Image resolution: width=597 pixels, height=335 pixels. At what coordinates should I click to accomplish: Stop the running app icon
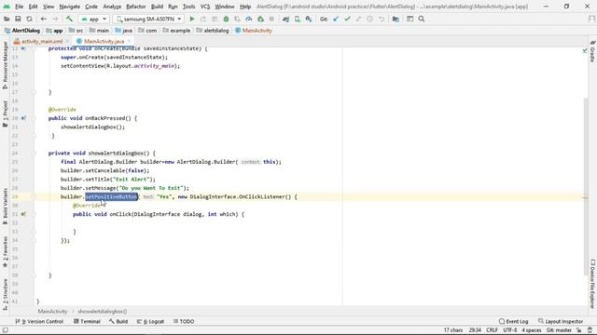(271, 19)
